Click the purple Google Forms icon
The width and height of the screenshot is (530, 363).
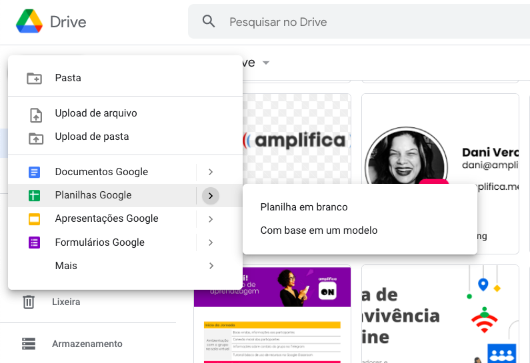[x=34, y=242]
